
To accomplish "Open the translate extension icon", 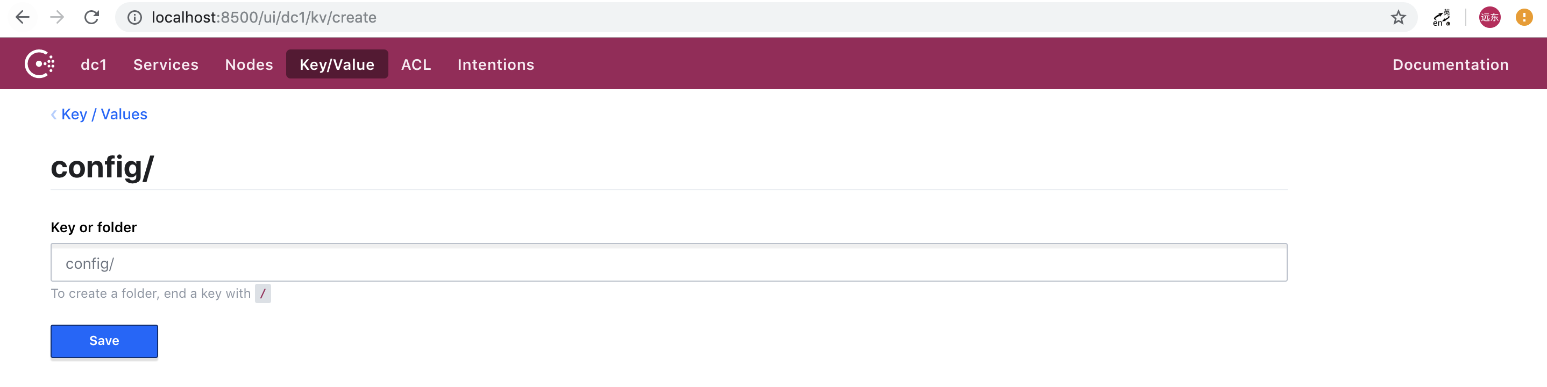I will pos(1442,17).
